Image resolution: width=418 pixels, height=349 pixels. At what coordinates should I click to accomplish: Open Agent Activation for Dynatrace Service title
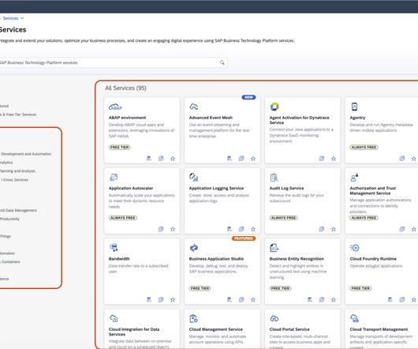299,120
